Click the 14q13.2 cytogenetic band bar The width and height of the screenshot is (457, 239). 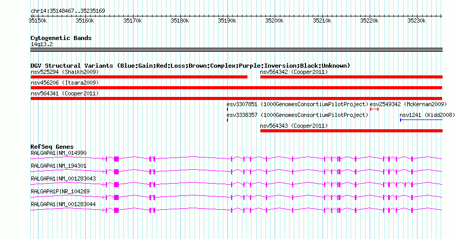click(x=236, y=50)
